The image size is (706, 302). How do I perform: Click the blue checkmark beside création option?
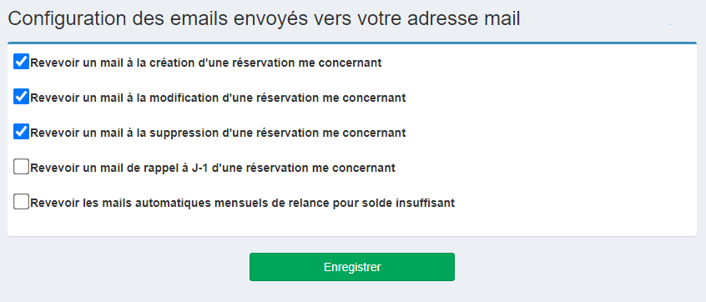tap(21, 61)
